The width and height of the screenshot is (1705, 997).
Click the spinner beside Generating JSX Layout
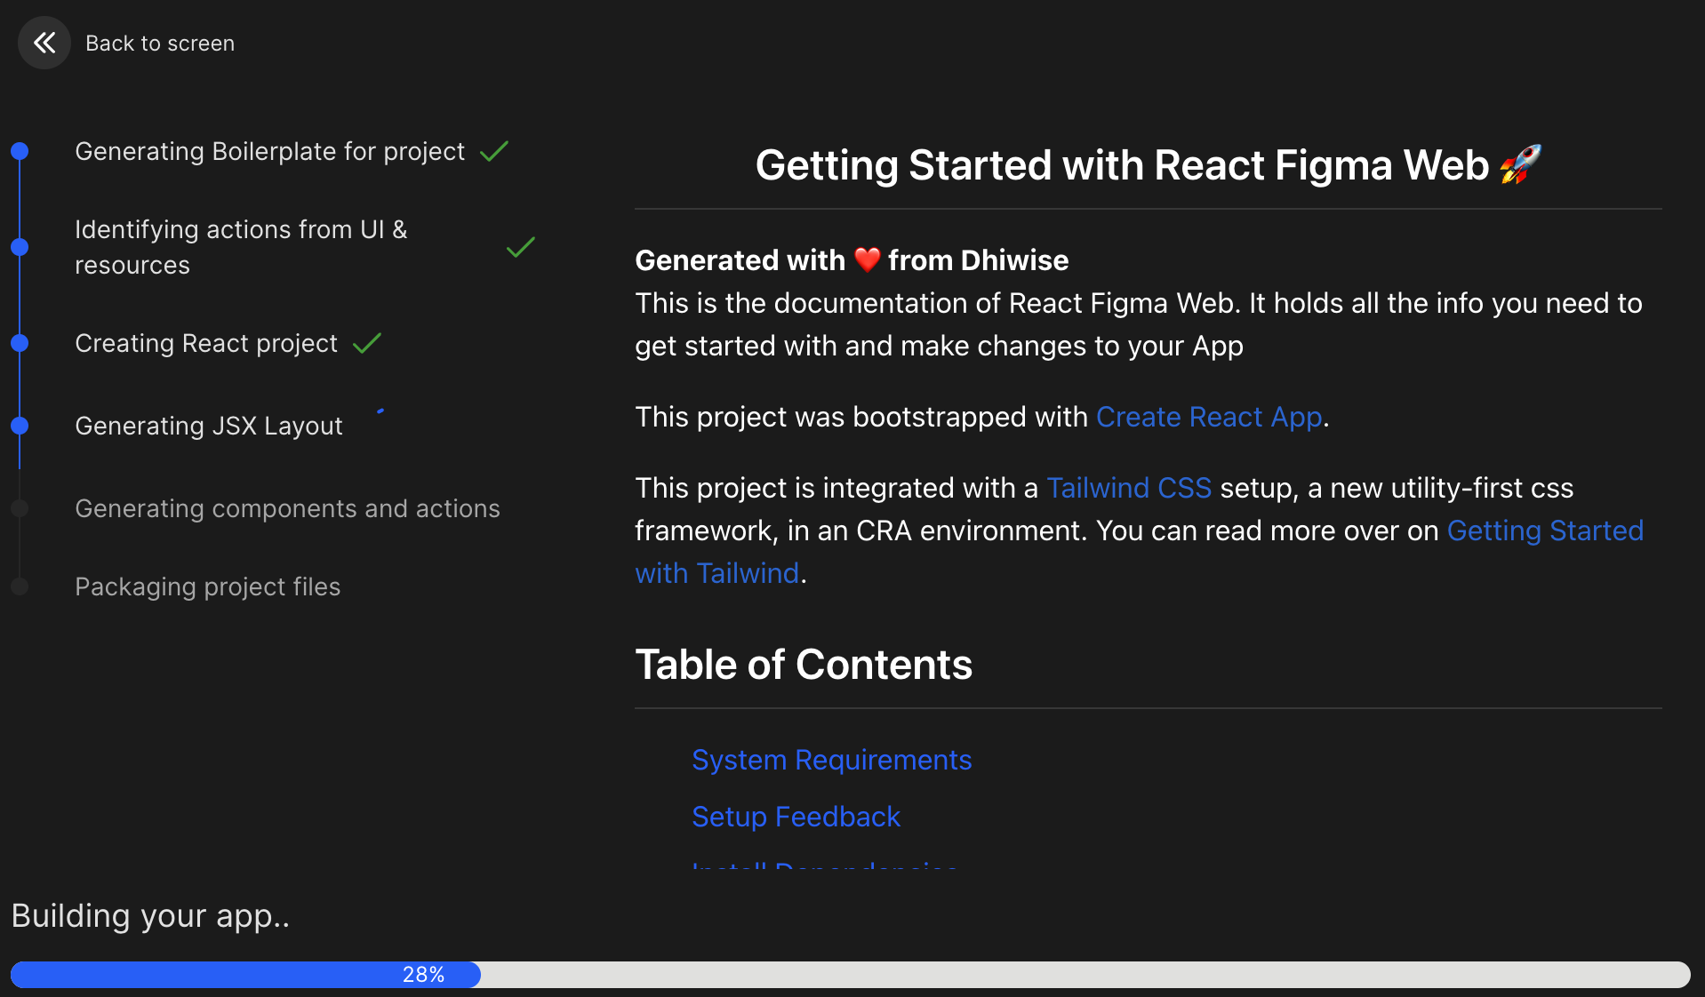pyautogui.click(x=380, y=411)
